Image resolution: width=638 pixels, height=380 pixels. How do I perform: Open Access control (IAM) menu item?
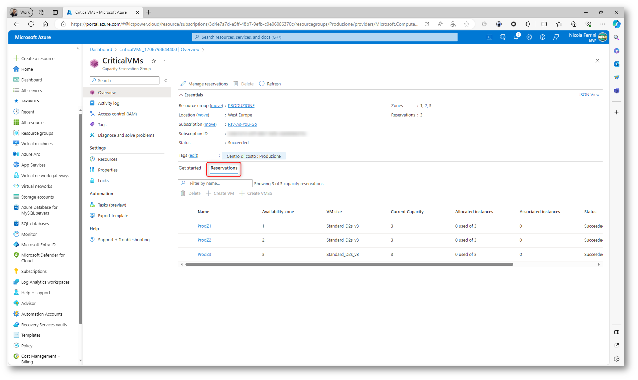click(117, 114)
